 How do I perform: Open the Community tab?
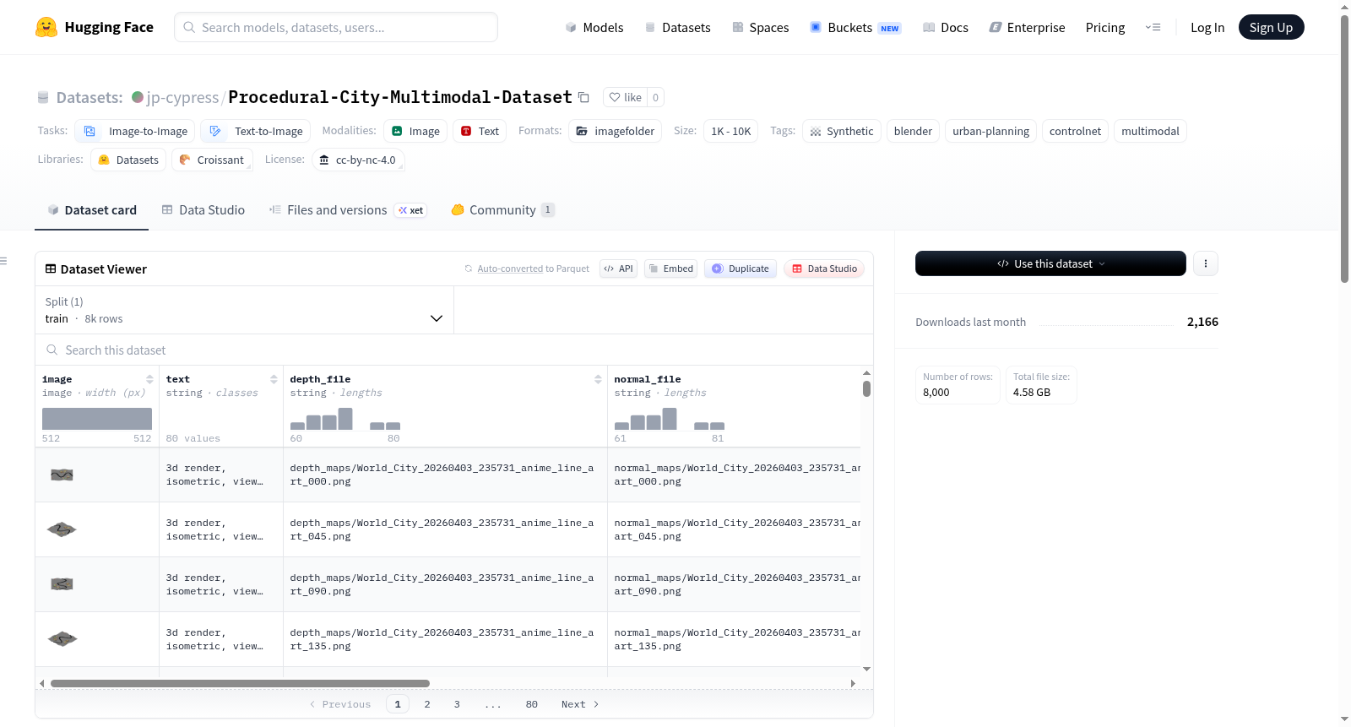click(x=502, y=209)
